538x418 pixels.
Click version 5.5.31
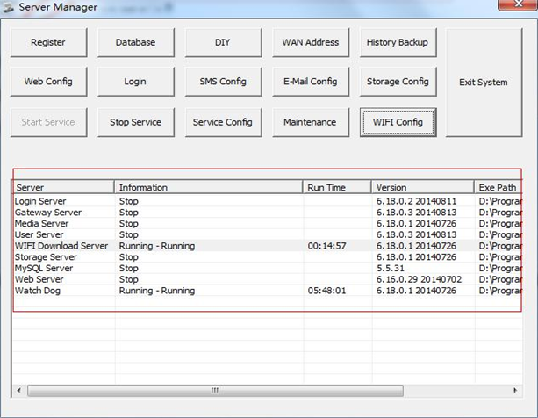[391, 269]
